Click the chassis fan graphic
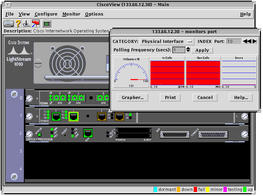 coord(67,64)
